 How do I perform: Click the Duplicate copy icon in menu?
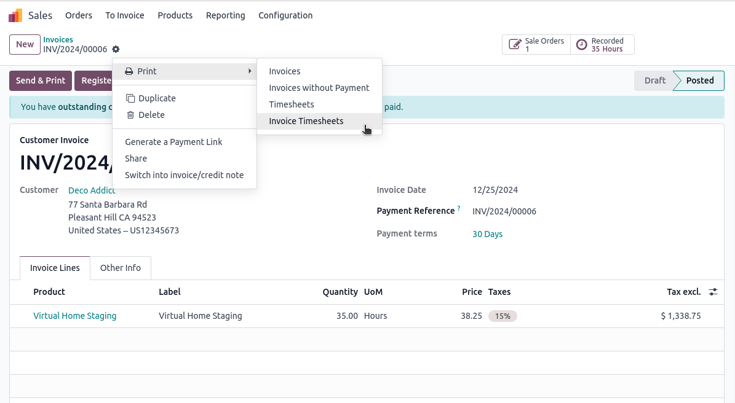tap(130, 98)
